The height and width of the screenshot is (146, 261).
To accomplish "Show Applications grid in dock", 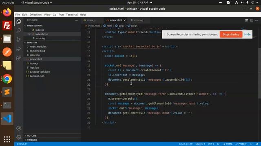I will click(x=7, y=139).
